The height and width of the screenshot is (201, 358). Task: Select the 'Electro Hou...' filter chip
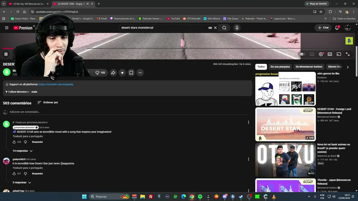pyautogui.click(x=335, y=67)
